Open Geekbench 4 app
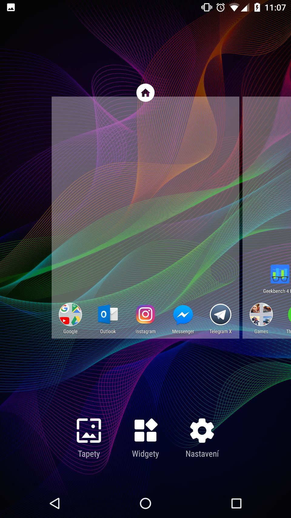Viewport: 291px width, 518px height. pyautogui.click(x=280, y=274)
